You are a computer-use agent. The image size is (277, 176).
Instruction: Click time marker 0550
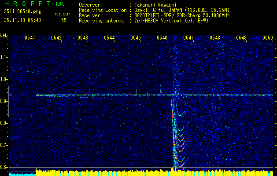[268, 37]
